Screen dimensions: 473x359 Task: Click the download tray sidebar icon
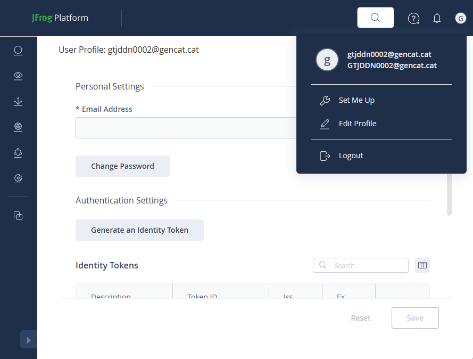[x=18, y=101]
